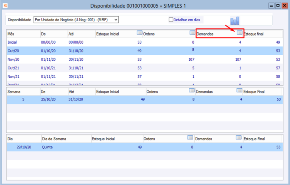This screenshot has height=185, width=290.
Task: Select the Nov/20 month row
Action: [145, 59]
